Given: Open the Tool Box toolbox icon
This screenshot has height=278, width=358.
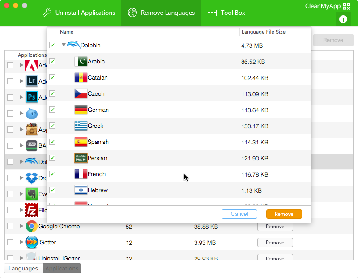Looking at the screenshot, I should [212, 13].
